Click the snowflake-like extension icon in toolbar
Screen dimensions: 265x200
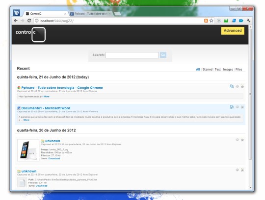click(219, 21)
